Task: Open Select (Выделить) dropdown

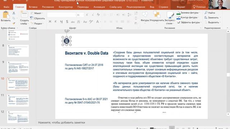Action: [212, 22]
